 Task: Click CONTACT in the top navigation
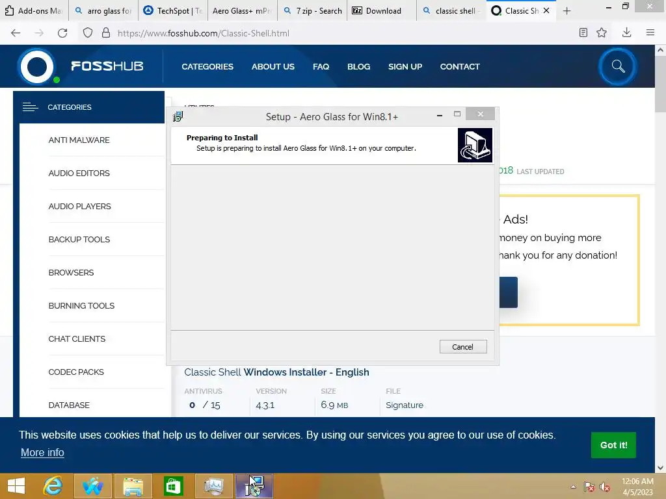[460, 67]
